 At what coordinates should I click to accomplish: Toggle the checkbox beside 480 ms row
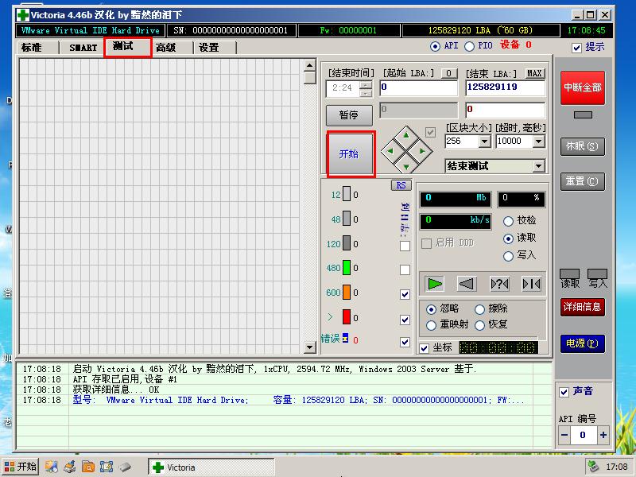[x=405, y=270]
